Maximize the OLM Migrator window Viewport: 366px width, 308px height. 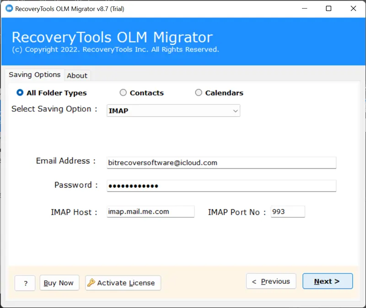coord(328,9)
